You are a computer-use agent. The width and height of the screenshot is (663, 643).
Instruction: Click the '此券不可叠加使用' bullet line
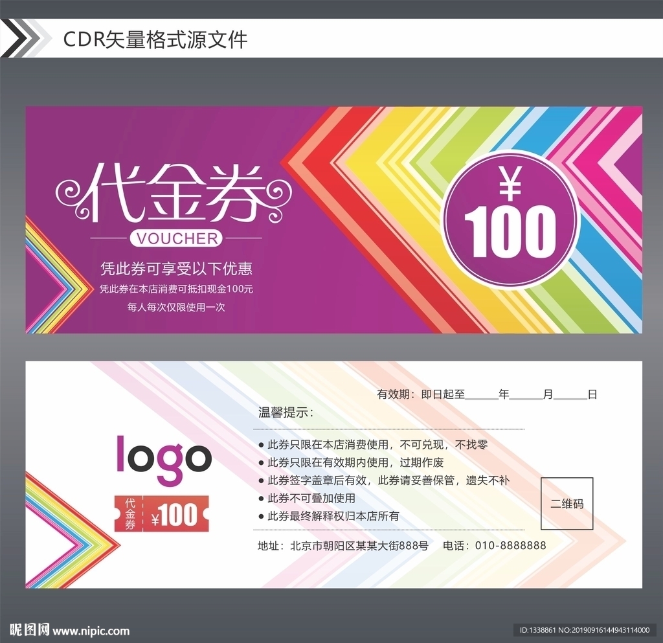pyautogui.click(x=307, y=498)
